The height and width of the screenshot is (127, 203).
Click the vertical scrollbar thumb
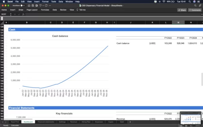click(x=202, y=79)
